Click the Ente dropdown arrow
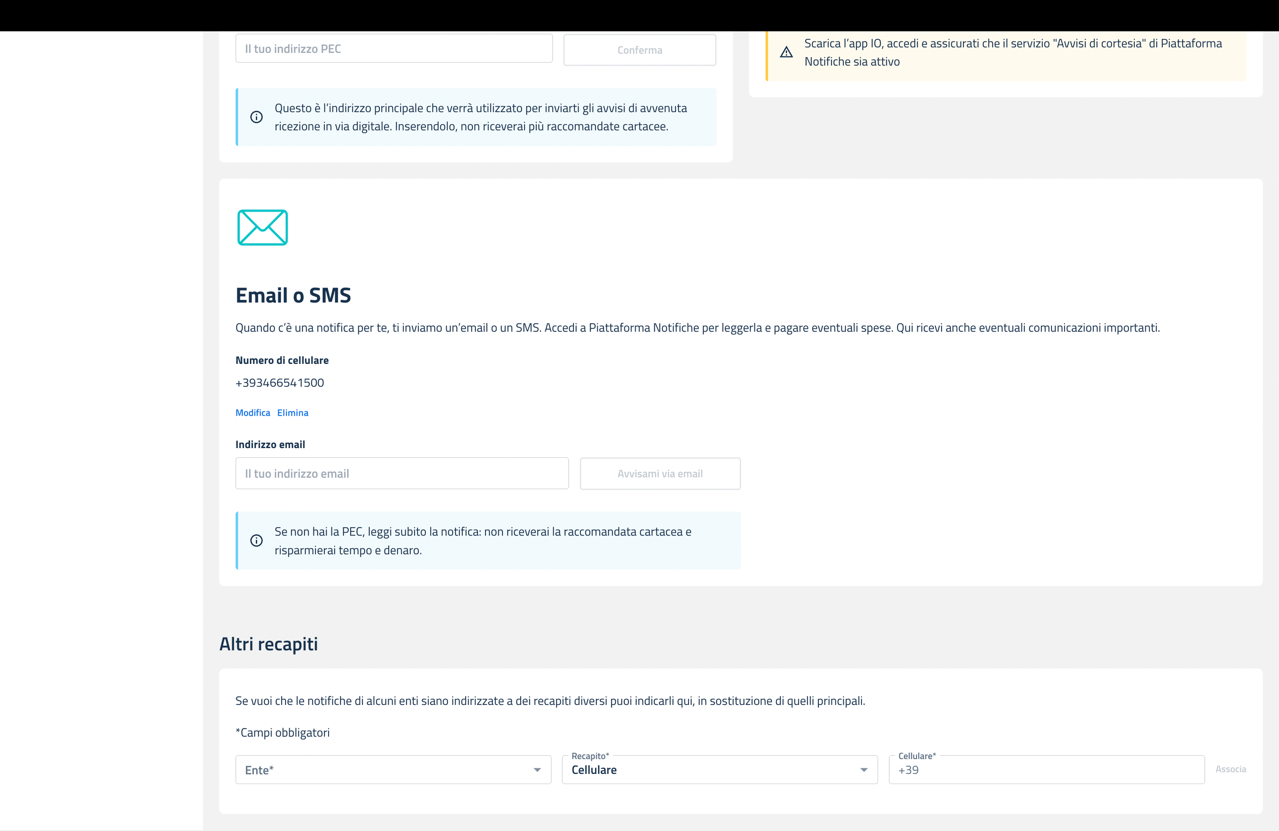1279x831 pixels. [537, 770]
